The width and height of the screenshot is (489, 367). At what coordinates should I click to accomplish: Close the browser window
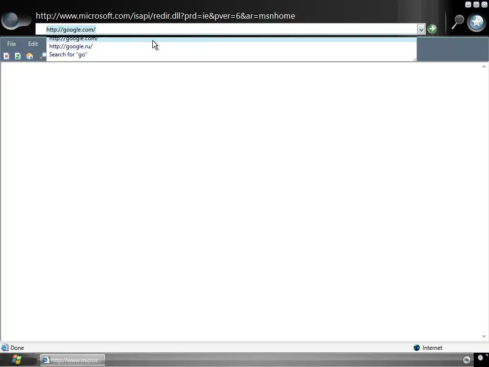(x=484, y=4)
